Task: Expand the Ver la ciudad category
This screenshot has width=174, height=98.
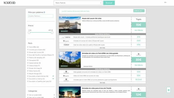Action: coord(54,95)
